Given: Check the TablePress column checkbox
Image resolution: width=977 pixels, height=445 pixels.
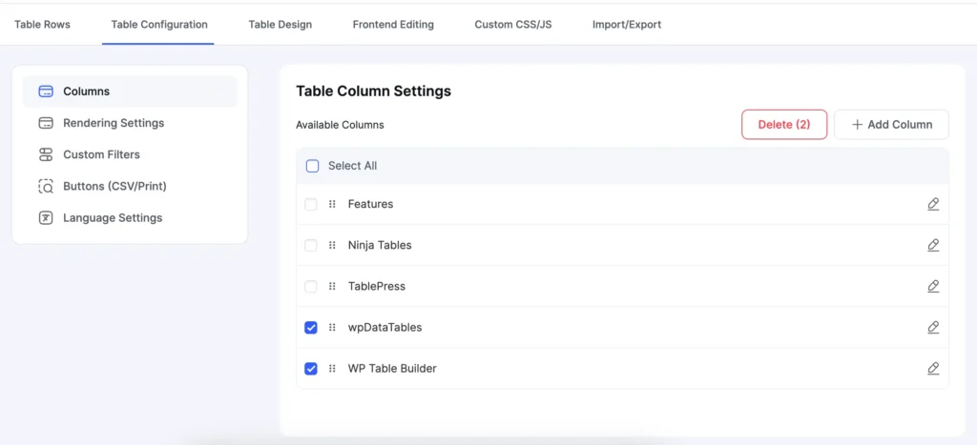Looking at the screenshot, I should pyautogui.click(x=311, y=286).
